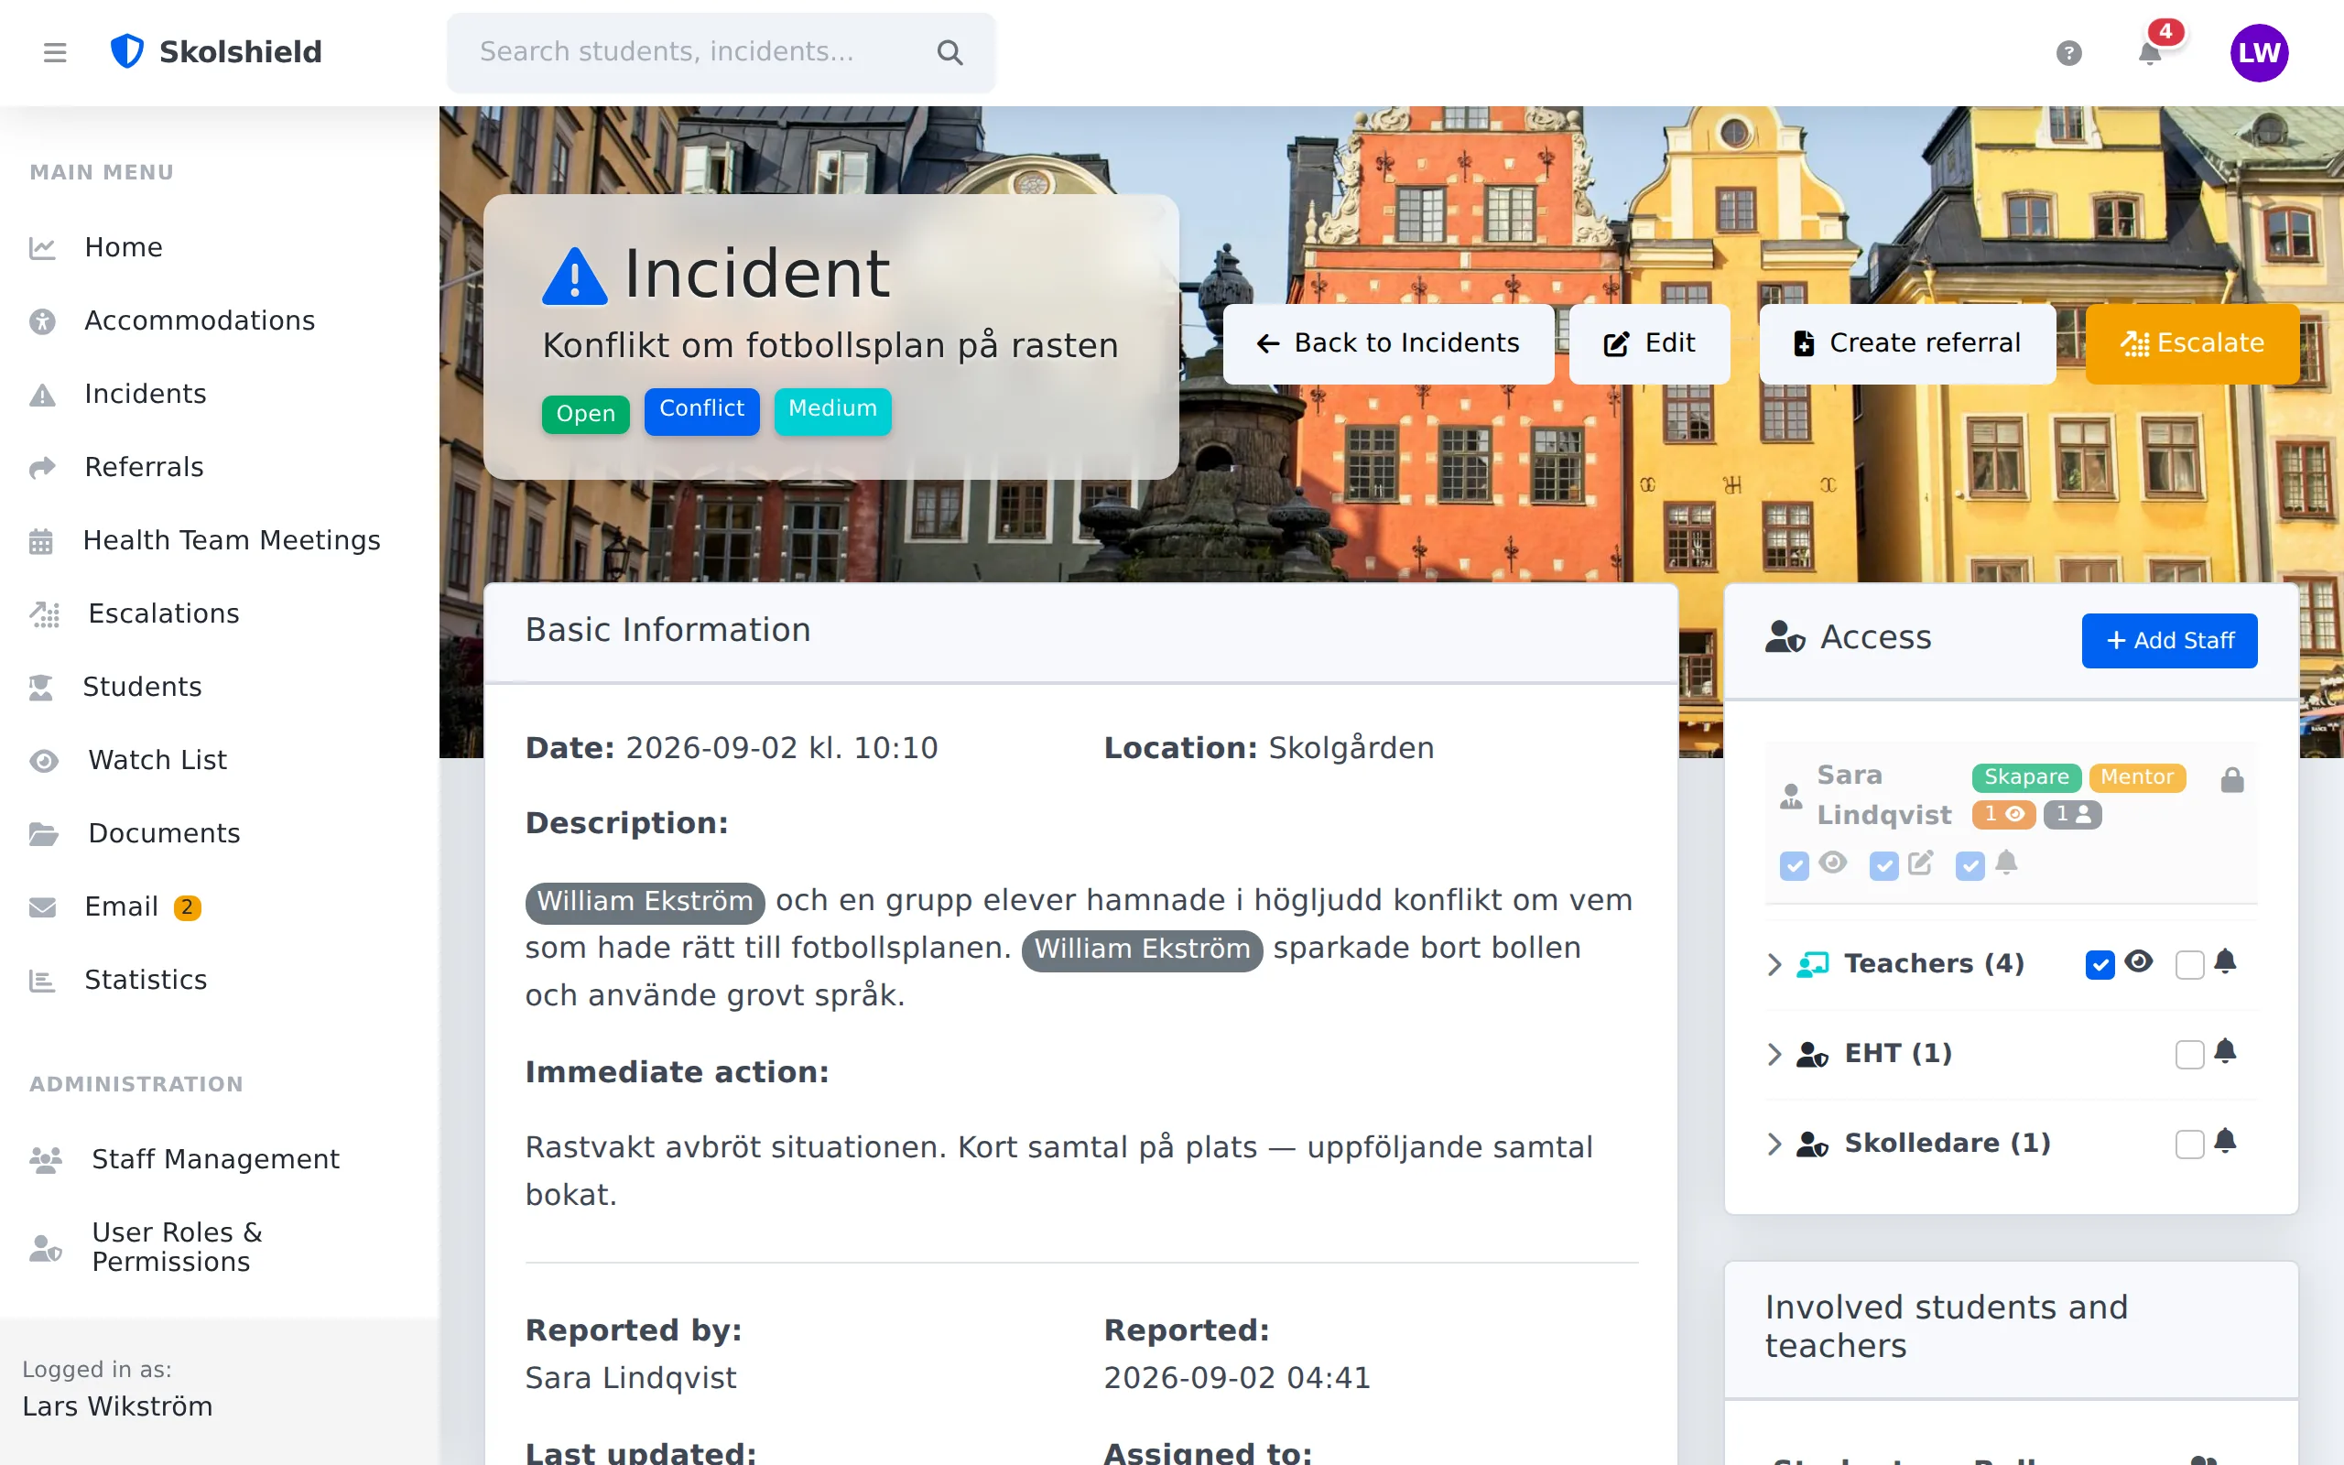2344x1465 pixels.
Task: Click the Teachers group icon
Action: pyautogui.click(x=1812, y=964)
